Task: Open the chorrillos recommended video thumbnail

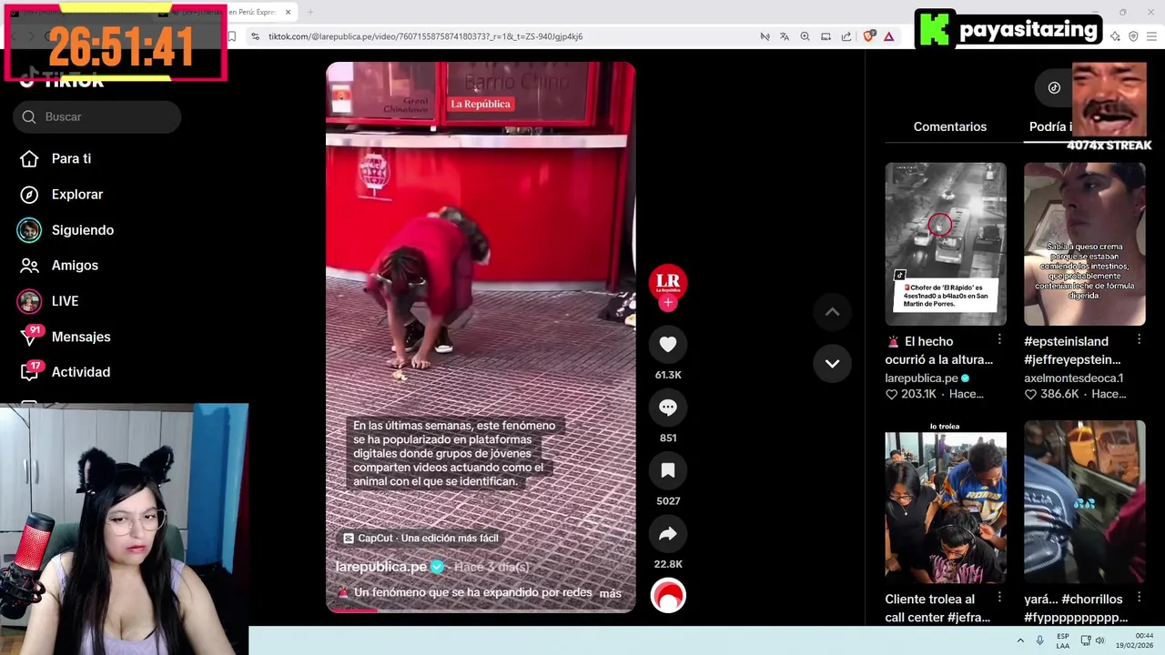Action: pyautogui.click(x=1085, y=501)
